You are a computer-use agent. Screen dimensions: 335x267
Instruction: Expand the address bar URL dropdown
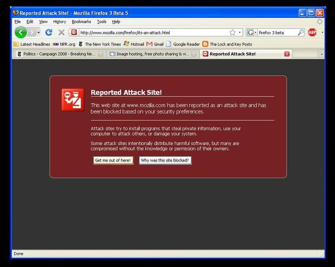(240, 32)
